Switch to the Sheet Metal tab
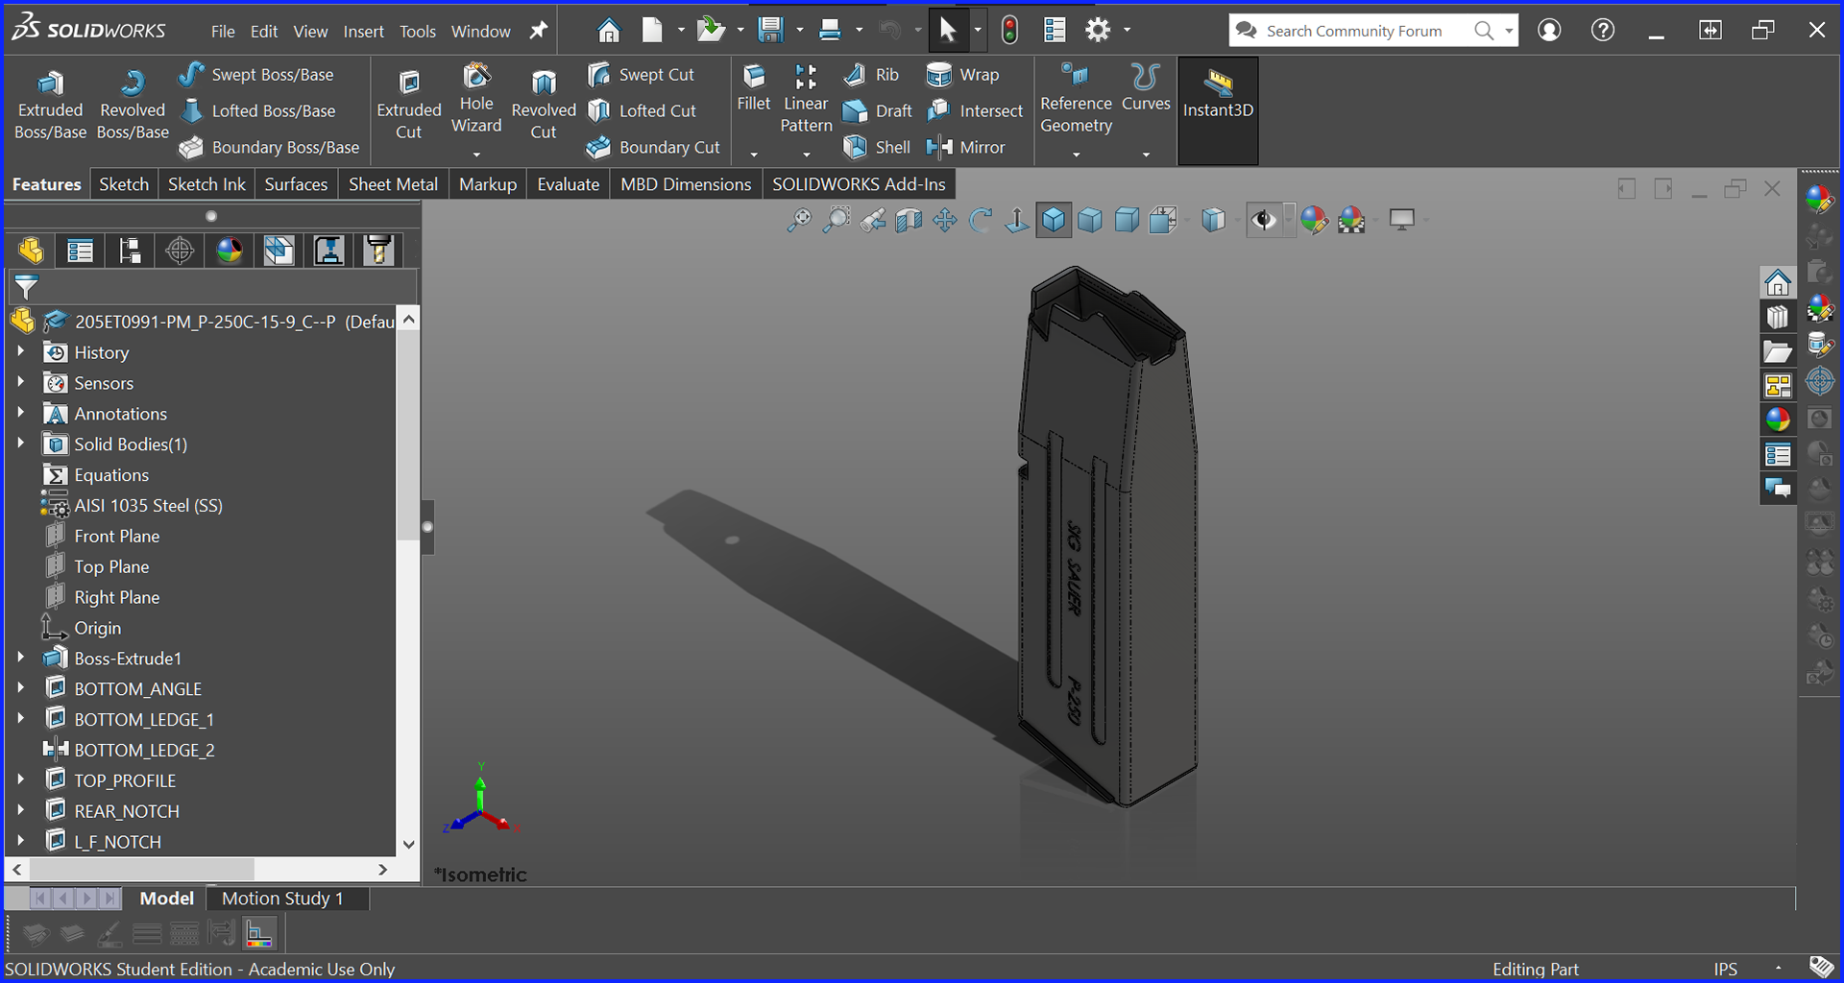The height and width of the screenshot is (983, 1844). 393,184
